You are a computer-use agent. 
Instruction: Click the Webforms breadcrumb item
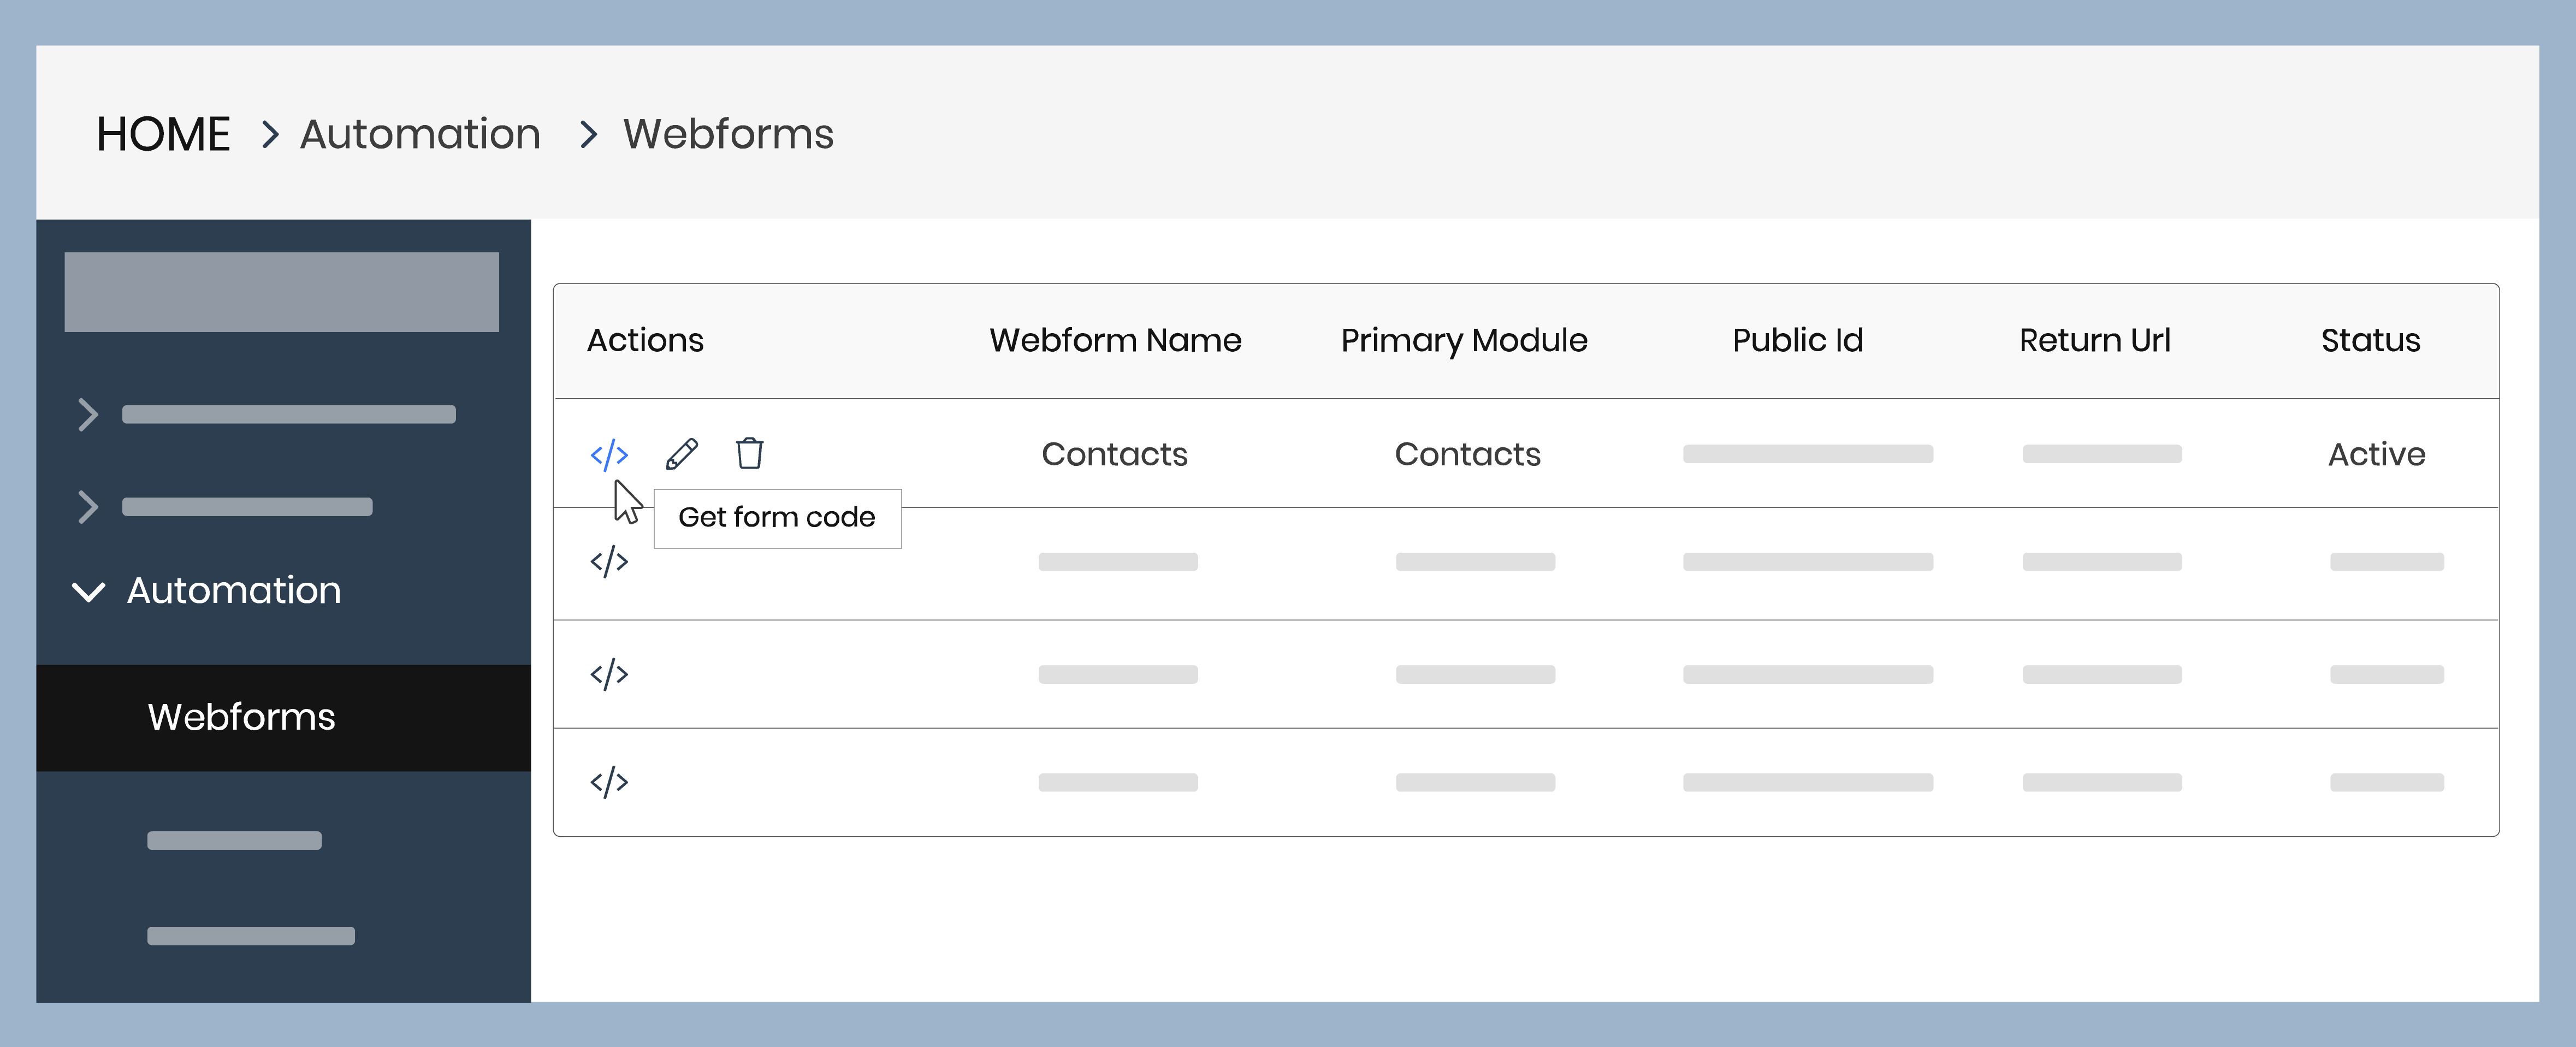[728, 134]
